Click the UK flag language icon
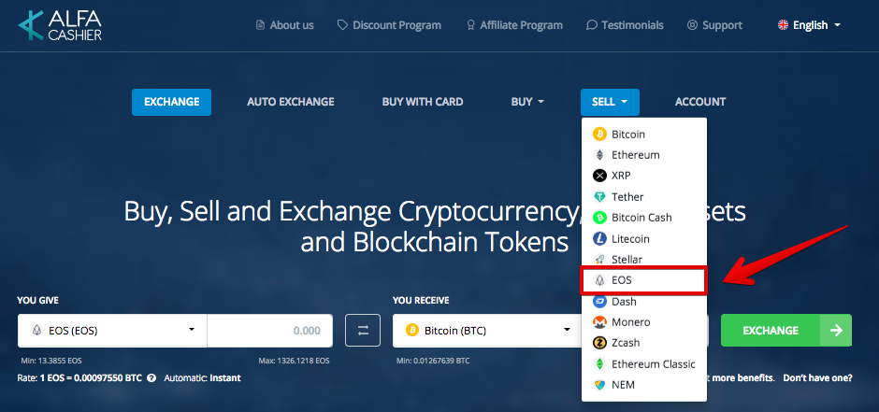 [x=783, y=25]
